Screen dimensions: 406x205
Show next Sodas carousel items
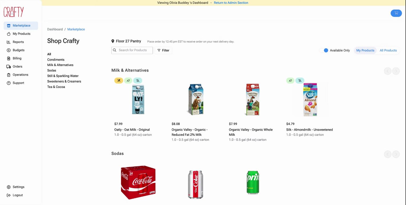396,154
